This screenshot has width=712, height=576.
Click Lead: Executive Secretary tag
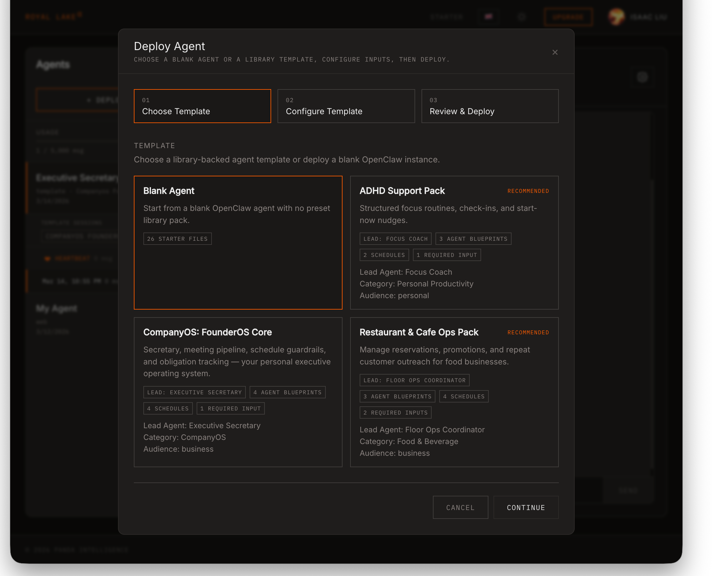coord(194,392)
